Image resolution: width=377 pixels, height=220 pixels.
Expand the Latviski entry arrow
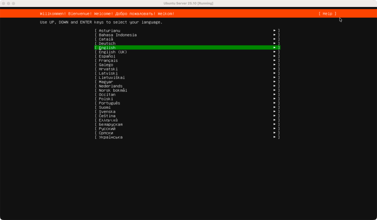click(x=275, y=73)
